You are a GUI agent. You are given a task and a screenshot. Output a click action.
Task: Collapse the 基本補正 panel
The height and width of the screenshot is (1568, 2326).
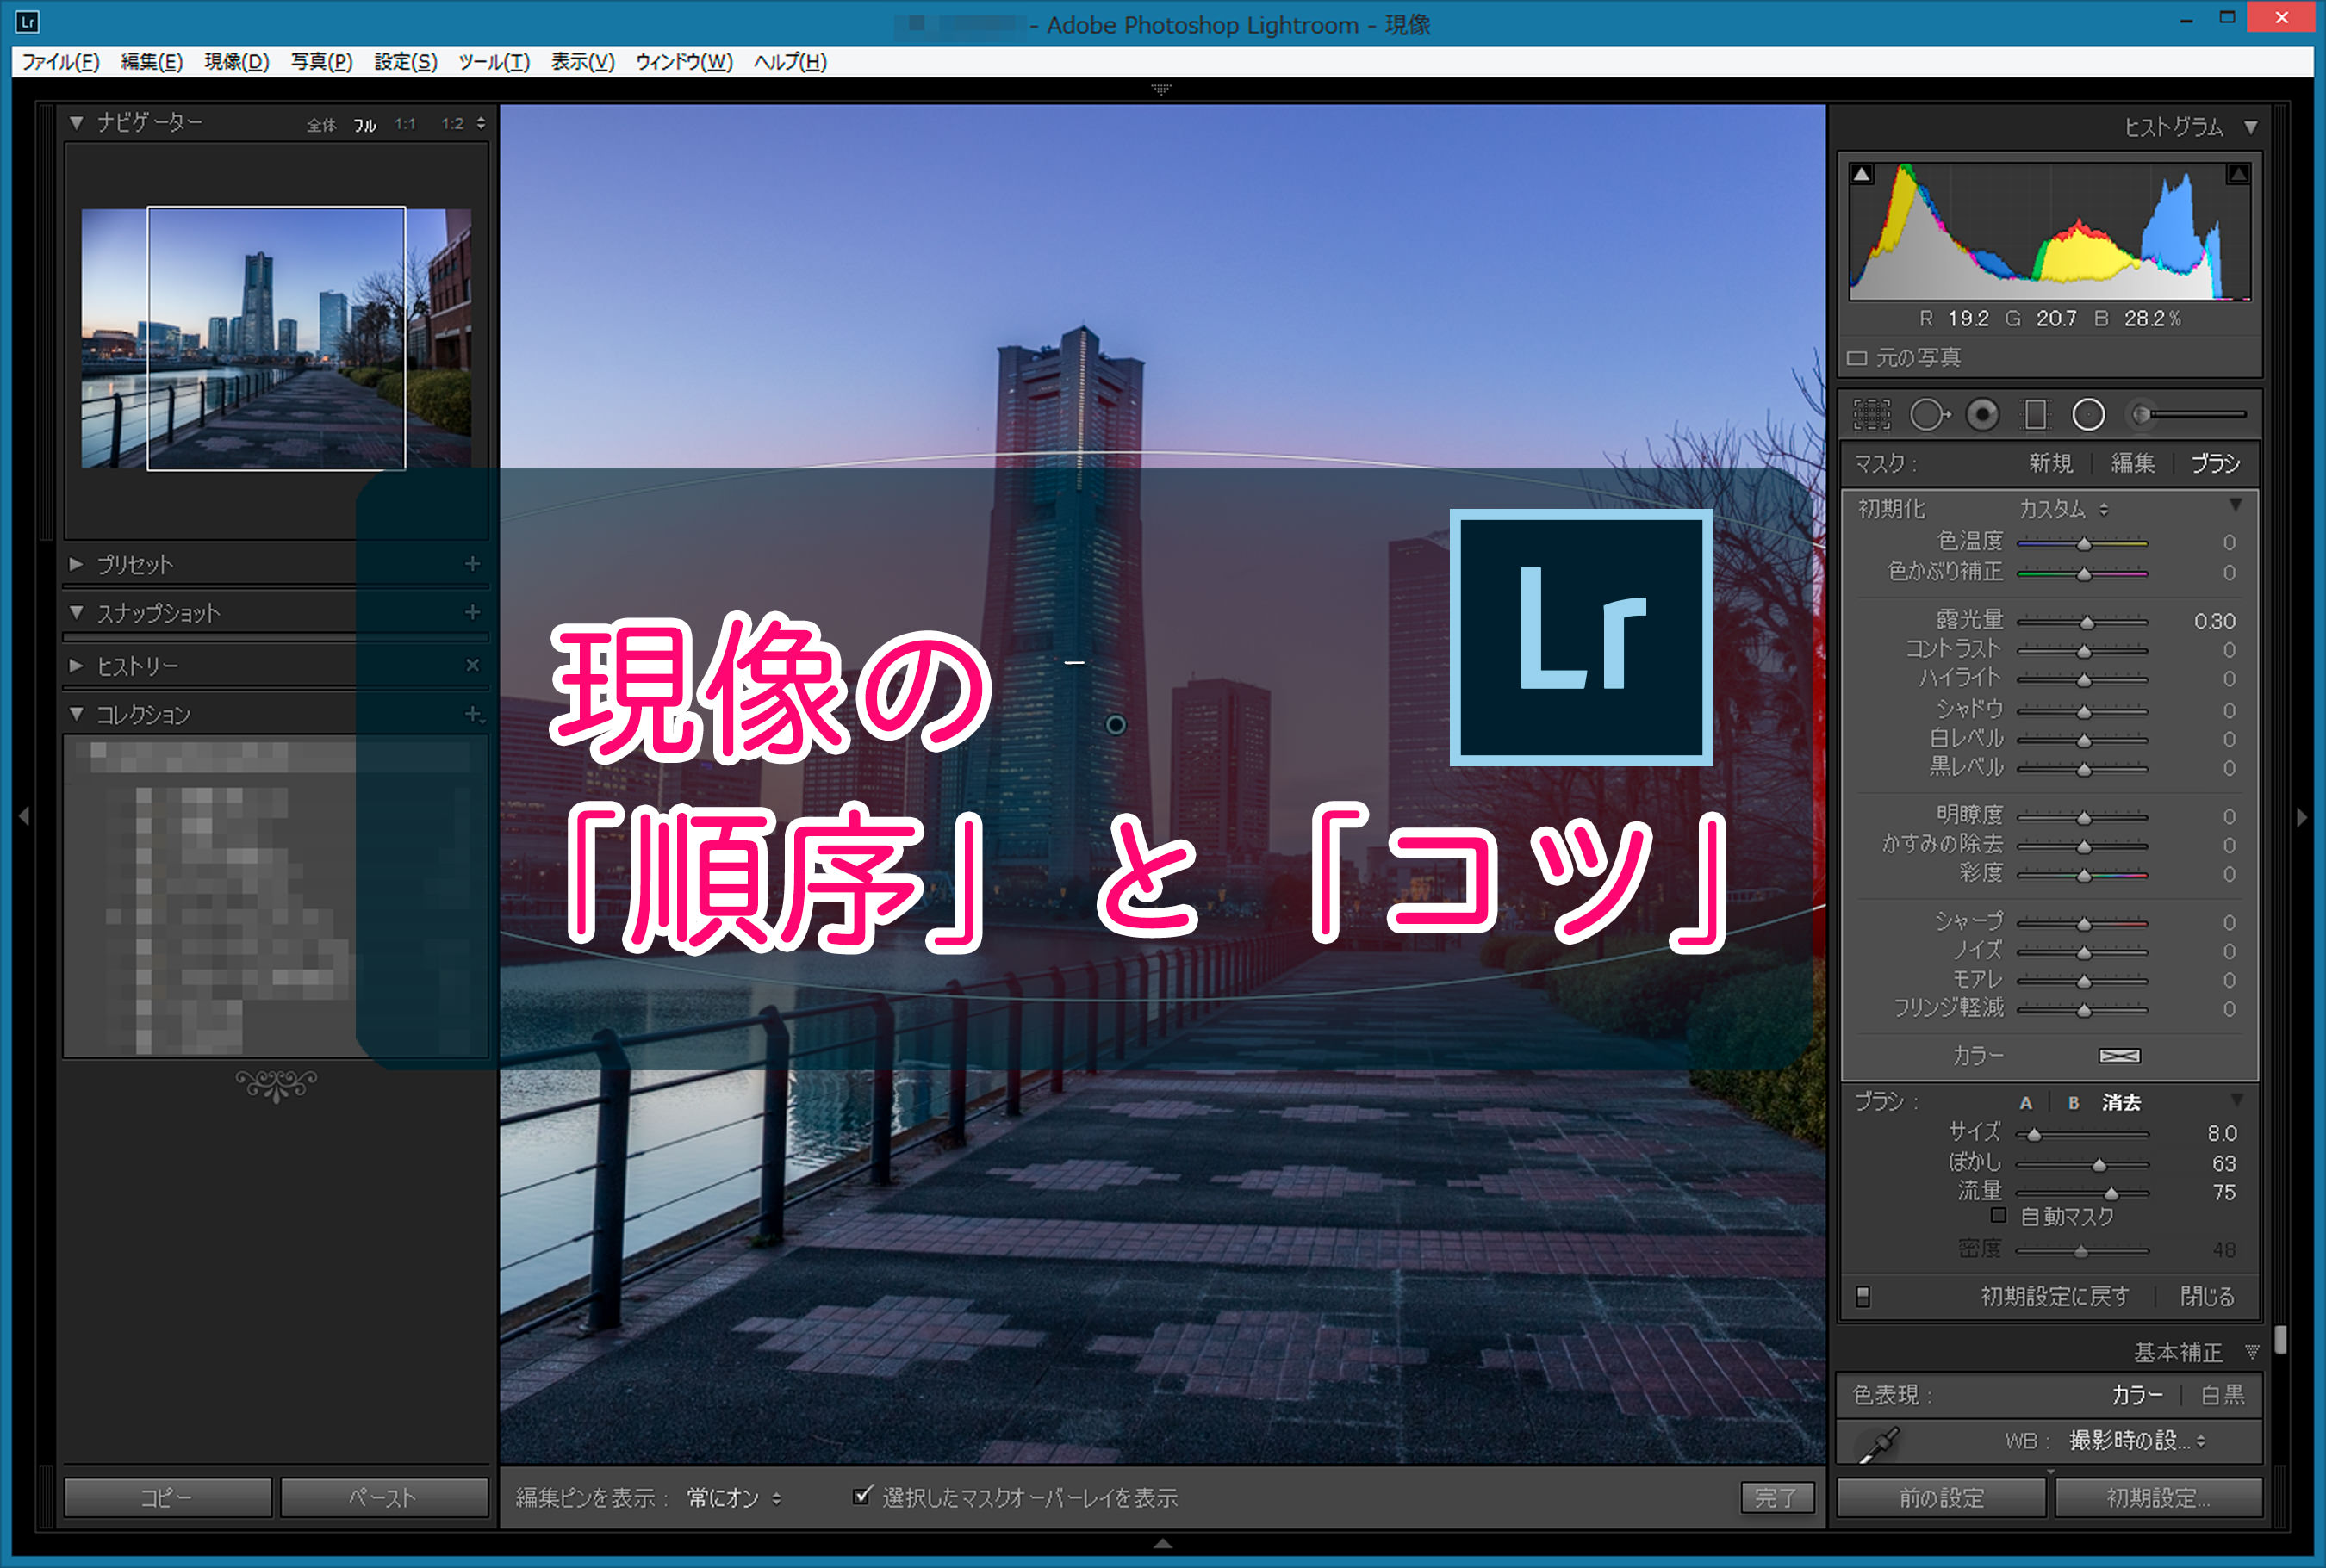click(x=2252, y=1352)
